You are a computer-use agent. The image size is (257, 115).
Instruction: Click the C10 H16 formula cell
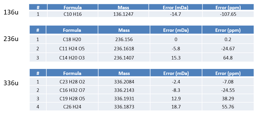click(x=73, y=14)
